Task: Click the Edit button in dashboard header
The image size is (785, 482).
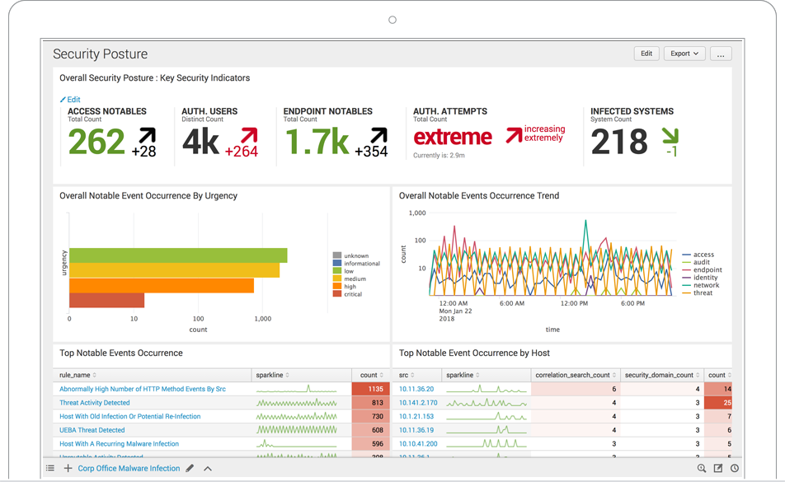Action: click(646, 54)
